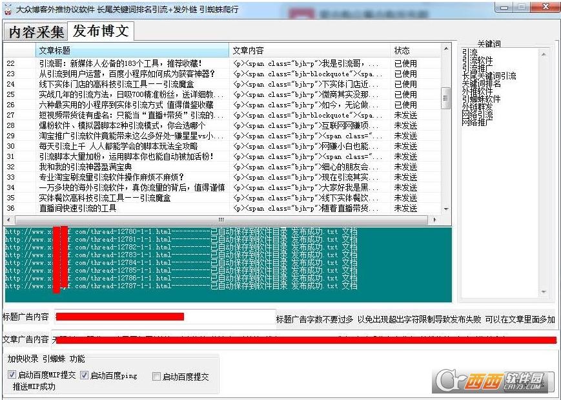561x400 pixels.
Task: Select row 34 一万多块的海外引流软件 article
Action: [x=222, y=187]
